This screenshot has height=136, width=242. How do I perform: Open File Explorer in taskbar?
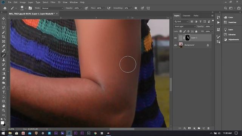coord(10,133)
